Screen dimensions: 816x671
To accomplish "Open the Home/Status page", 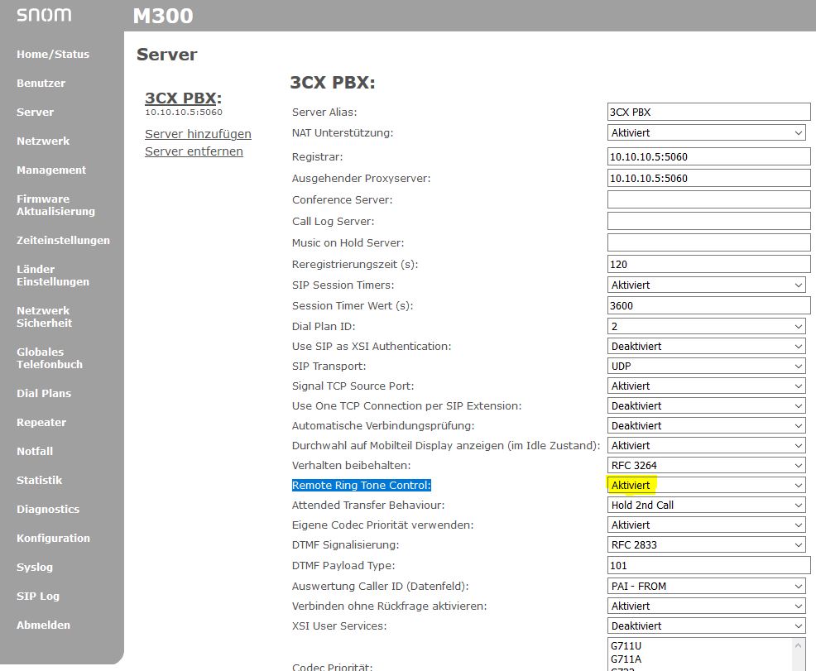I will [x=53, y=54].
